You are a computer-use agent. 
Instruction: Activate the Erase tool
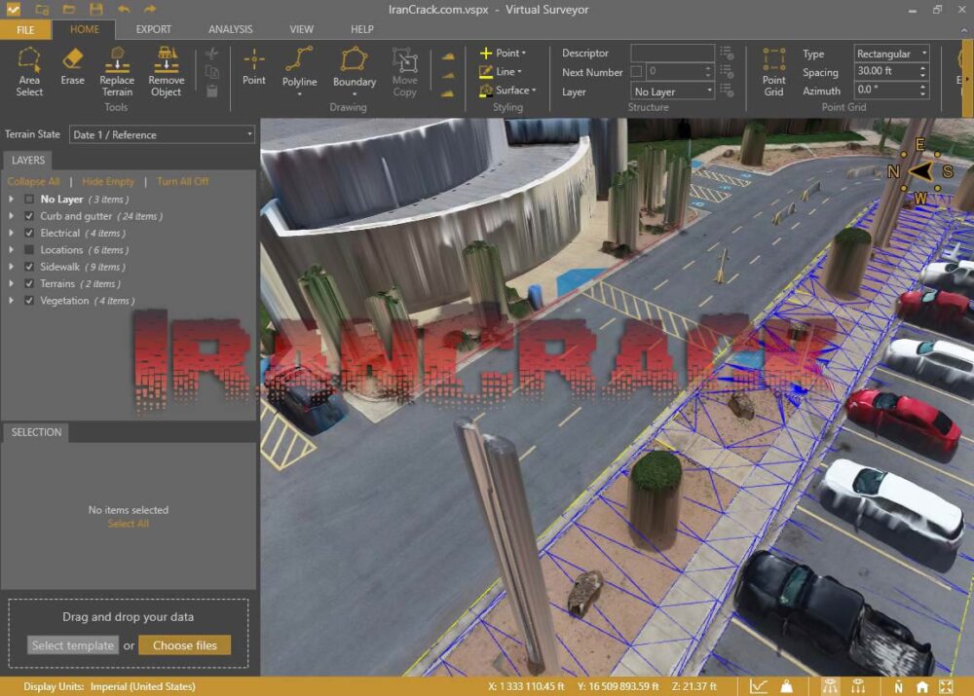(x=72, y=72)
